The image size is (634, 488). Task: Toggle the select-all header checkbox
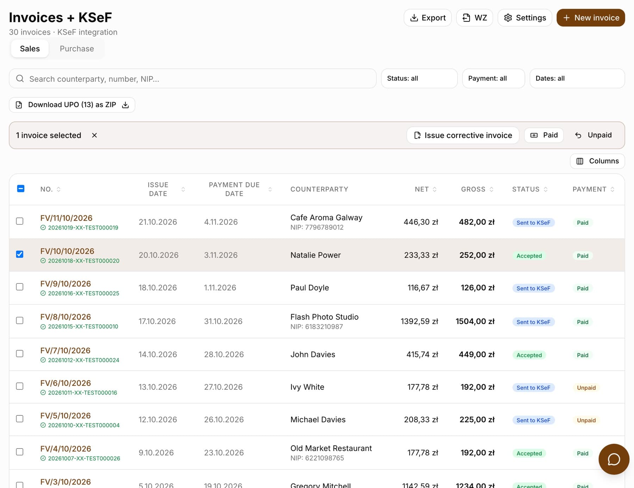21,189
